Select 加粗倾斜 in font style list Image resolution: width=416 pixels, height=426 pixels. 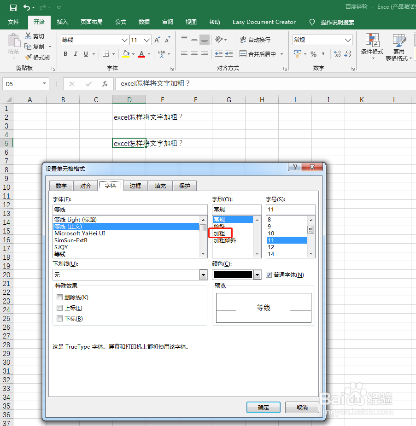(x=225, y=240)
